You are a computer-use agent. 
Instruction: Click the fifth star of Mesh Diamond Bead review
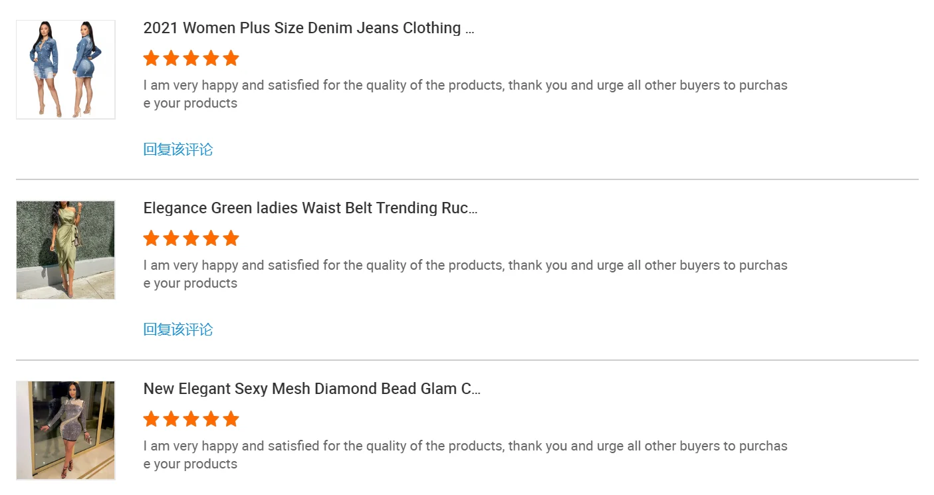231,419
